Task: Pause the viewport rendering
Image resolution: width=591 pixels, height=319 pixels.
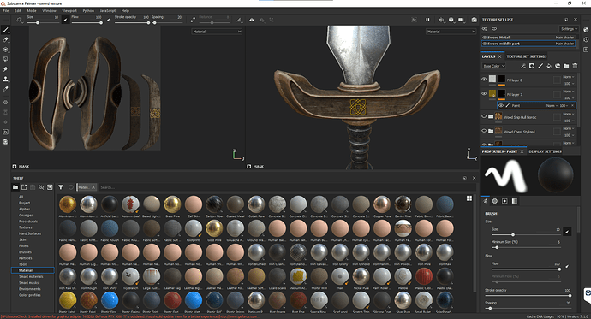Action: pyautogui.click(x=427, y=20)
